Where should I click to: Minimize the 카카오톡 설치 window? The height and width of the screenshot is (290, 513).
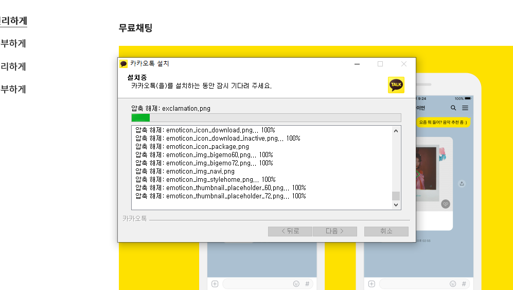pyautogui.click(x=357, y=64)
